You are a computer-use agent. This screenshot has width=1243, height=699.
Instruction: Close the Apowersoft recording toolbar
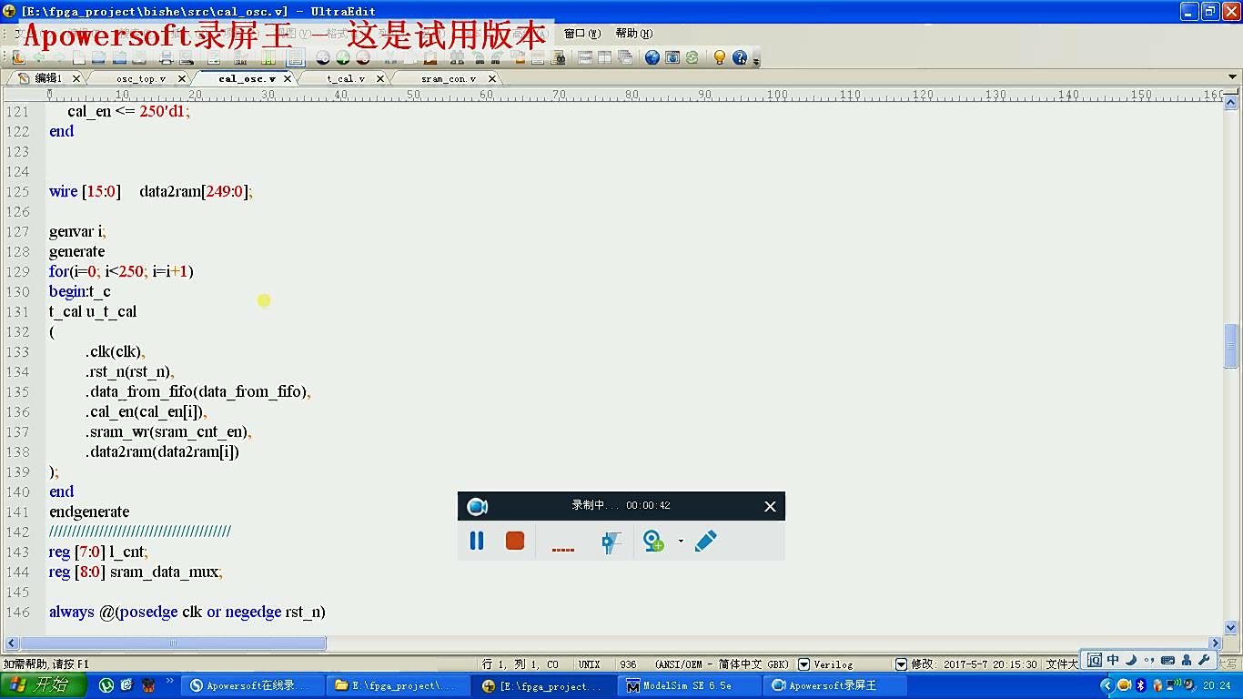coord(770,506)
